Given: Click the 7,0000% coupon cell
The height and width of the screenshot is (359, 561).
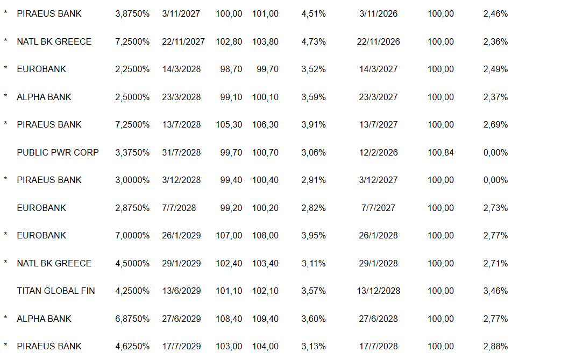Looking at the screenshot, I should [x=132, y=235].
